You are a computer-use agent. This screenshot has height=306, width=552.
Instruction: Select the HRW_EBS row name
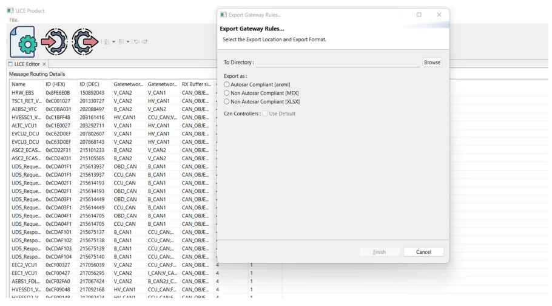pyautogui.click(x=23, y=93)
